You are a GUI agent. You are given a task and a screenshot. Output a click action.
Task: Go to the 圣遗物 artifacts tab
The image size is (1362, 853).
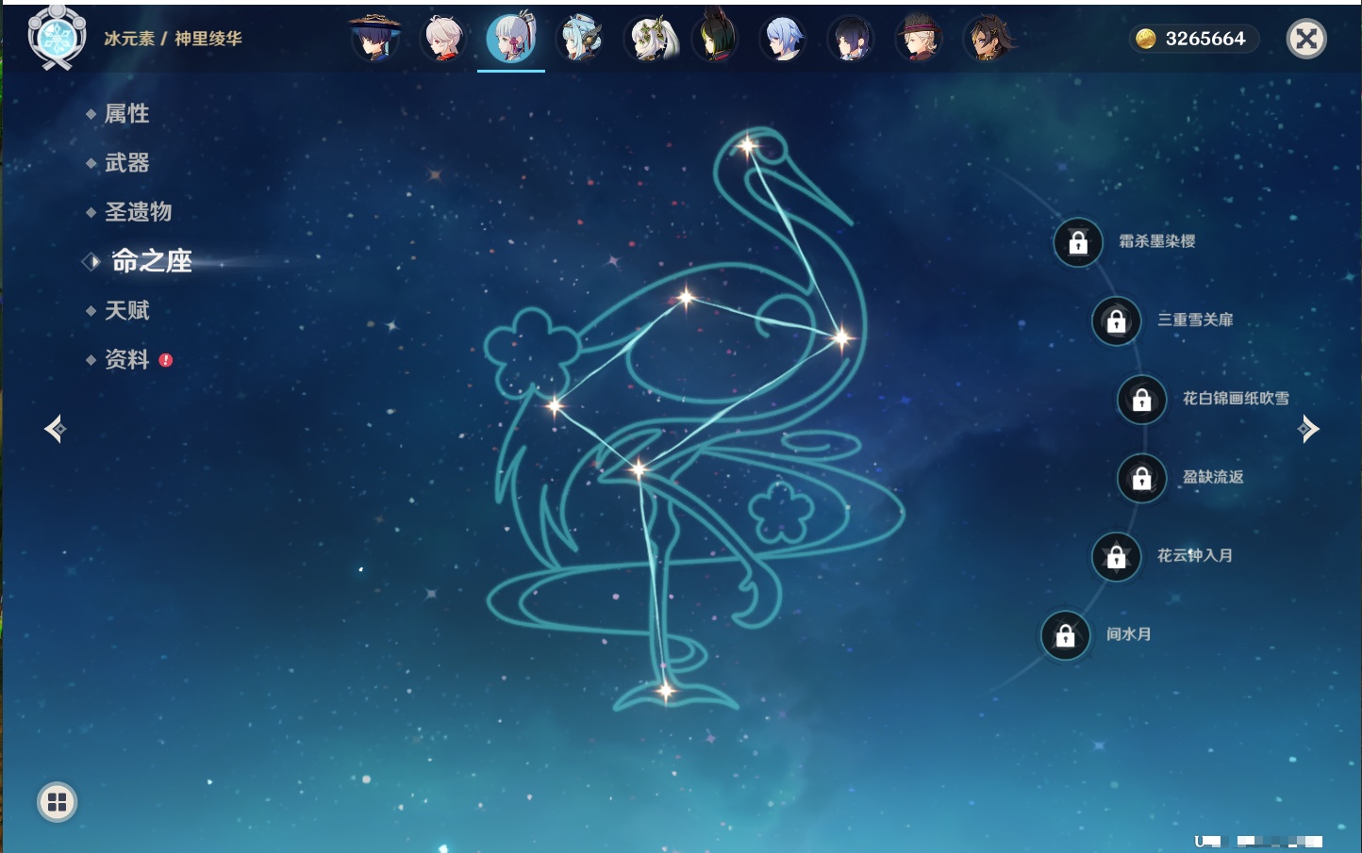pyautogui.click(x=138, y=212)
